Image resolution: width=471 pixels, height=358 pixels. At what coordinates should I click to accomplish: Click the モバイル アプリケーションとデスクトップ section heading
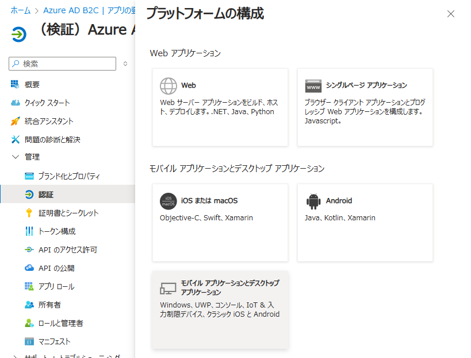pyautogui.click(x=237, y=168)
